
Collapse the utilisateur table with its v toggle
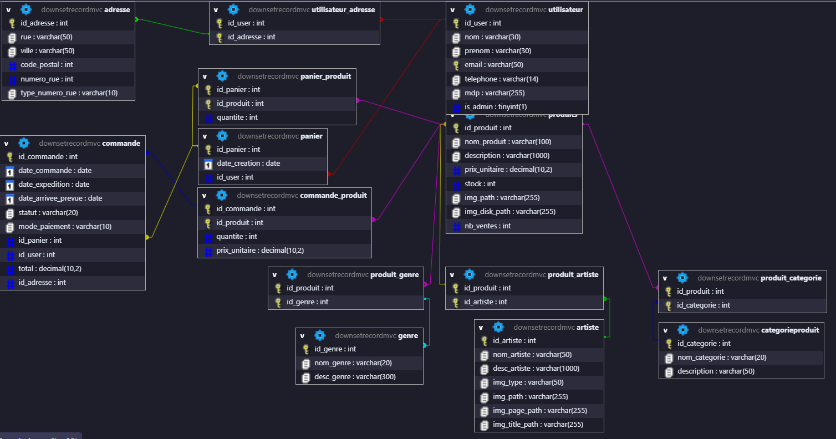coord(453,9)
